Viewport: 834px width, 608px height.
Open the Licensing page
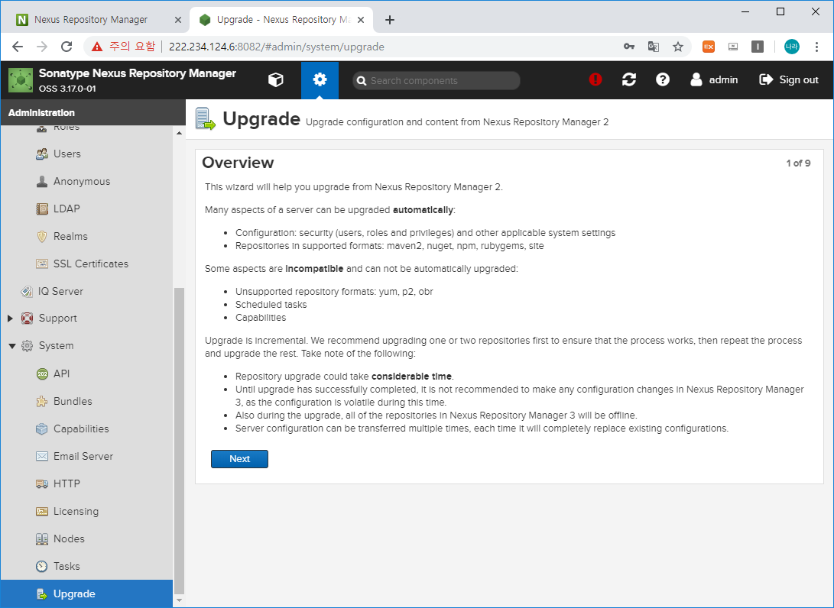(x=76, y=511)
